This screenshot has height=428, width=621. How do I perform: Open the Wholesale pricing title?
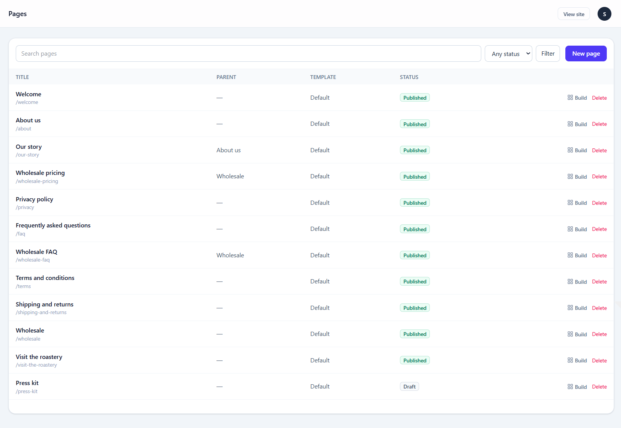(40, 173)
